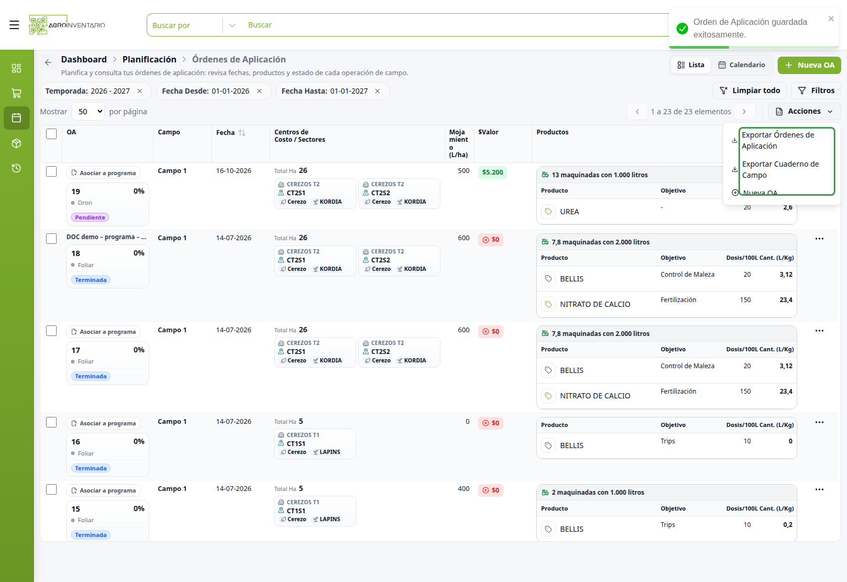
Task: Sort the table by Fecha column
Action: tap(242, 133)
